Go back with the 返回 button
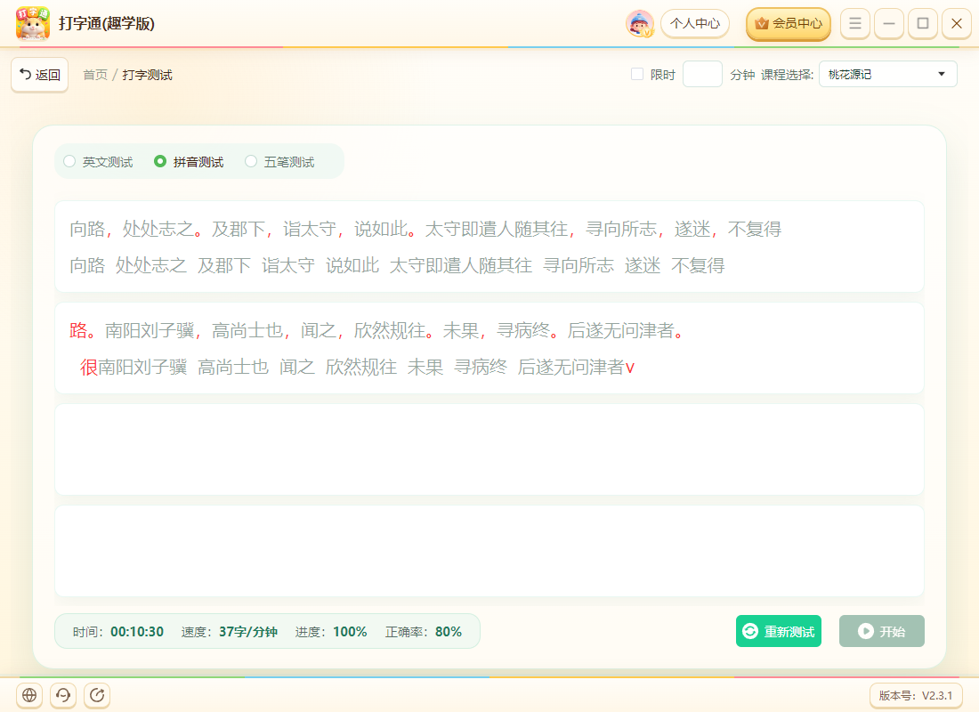 pos(40,75)
